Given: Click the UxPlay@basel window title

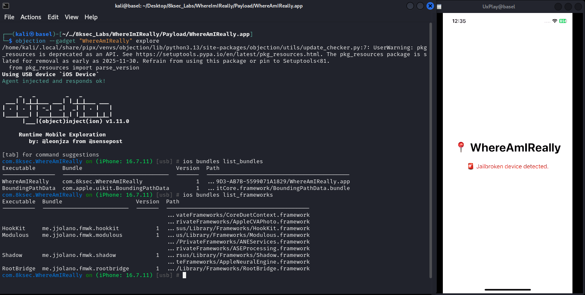Looking at the screenshot, I should (498, 7).
